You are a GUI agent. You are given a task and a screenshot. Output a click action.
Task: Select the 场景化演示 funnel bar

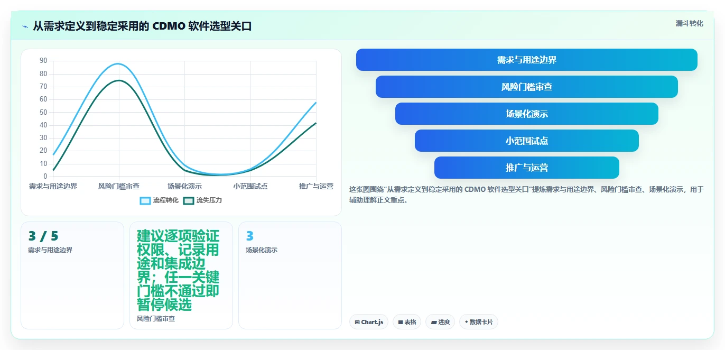(x=527, y=114)
